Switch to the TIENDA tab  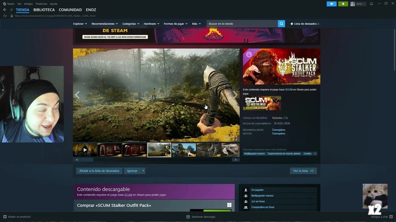click(x=23, y=10)
